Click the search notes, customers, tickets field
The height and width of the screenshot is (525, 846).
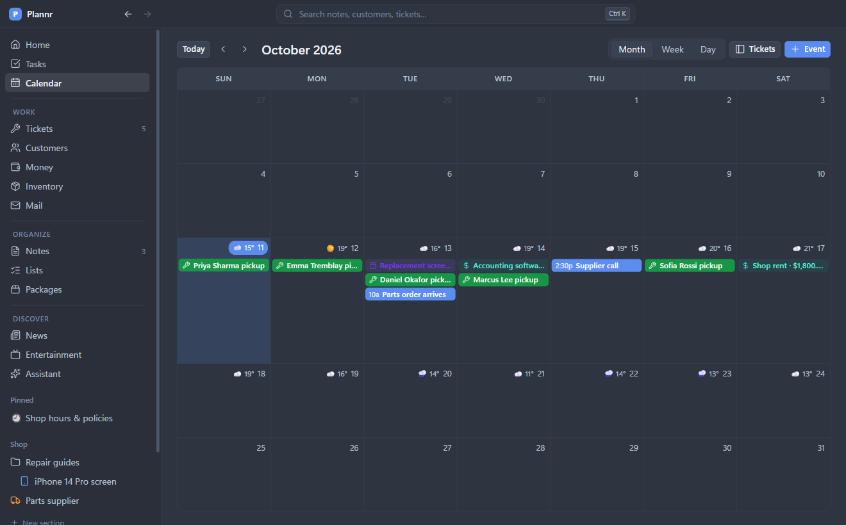point(456,14)
